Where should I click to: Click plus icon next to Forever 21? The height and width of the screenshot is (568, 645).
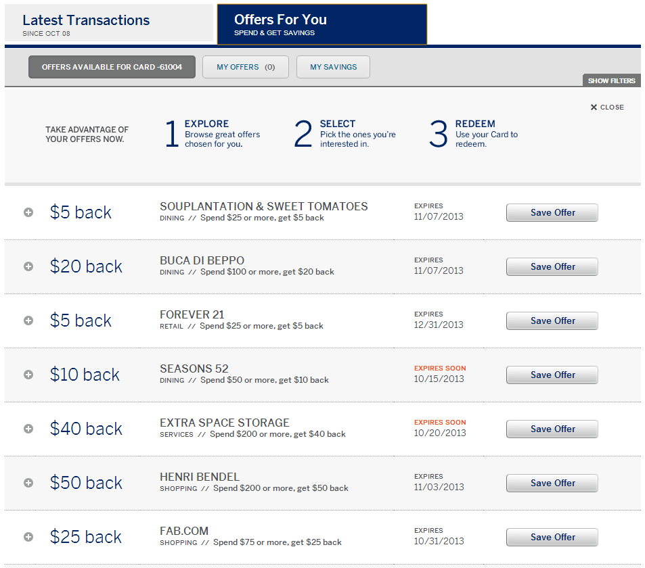coord(28,321)
